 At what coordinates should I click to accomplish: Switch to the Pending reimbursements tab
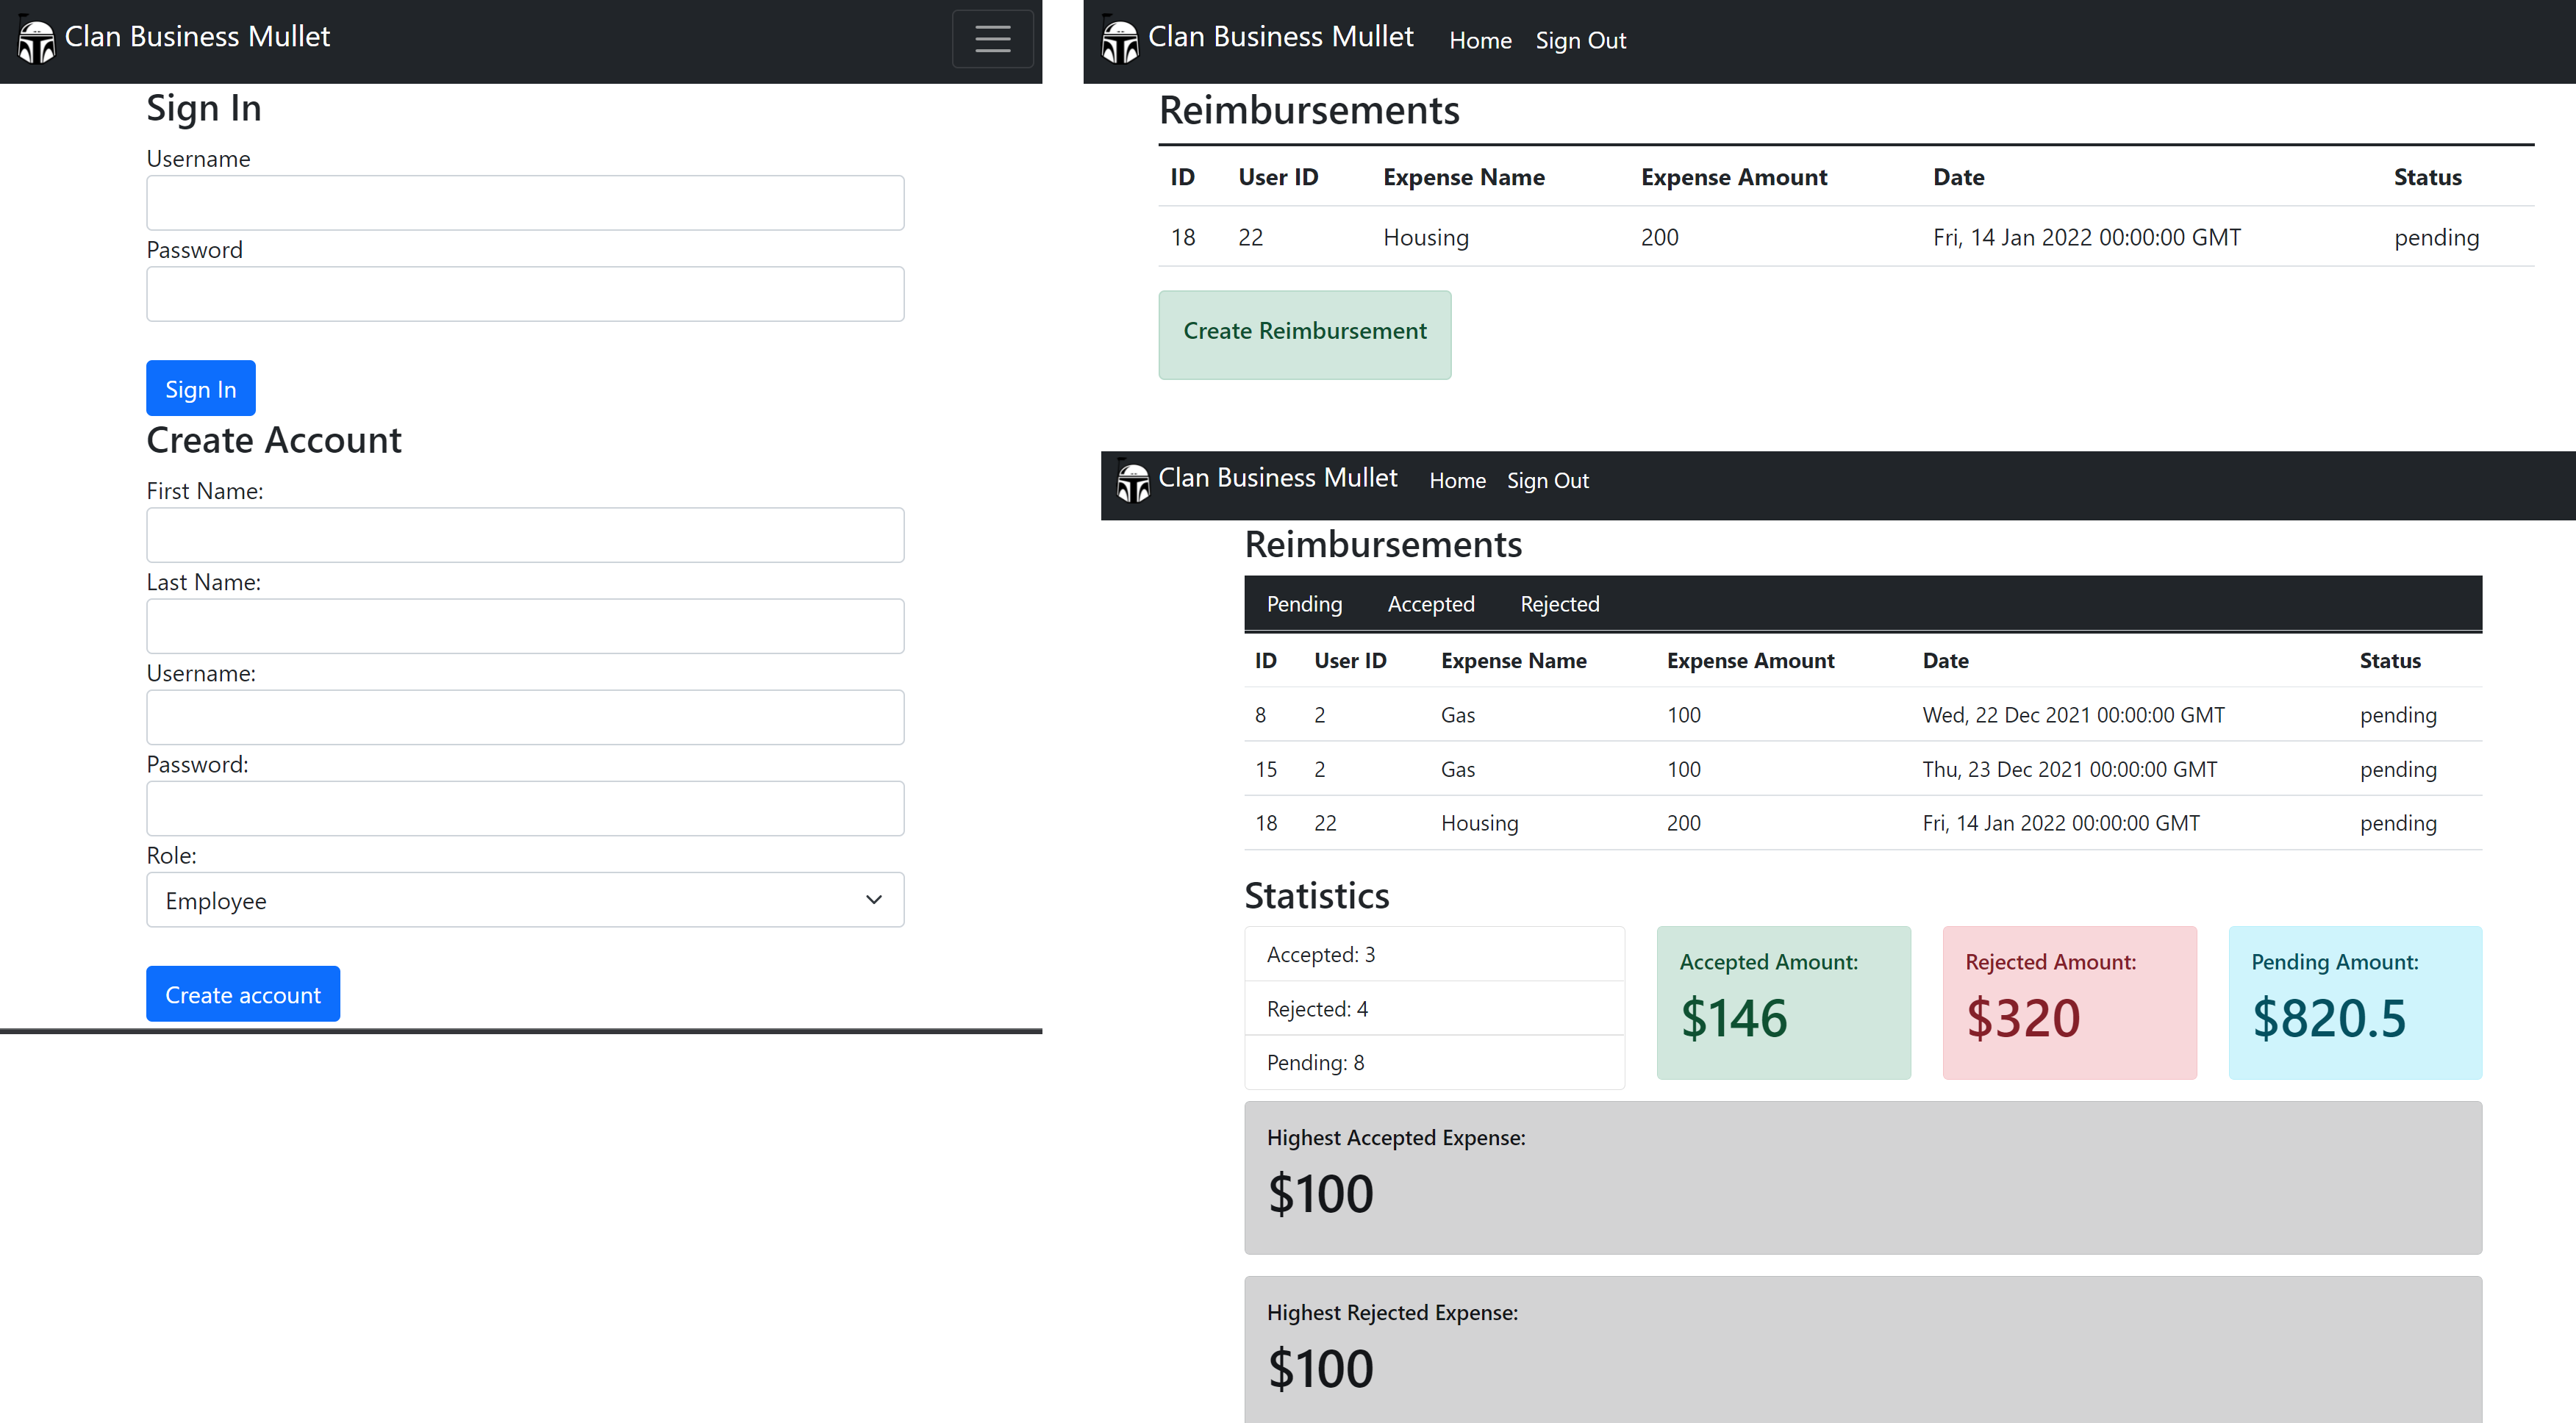click(1304, 604)
